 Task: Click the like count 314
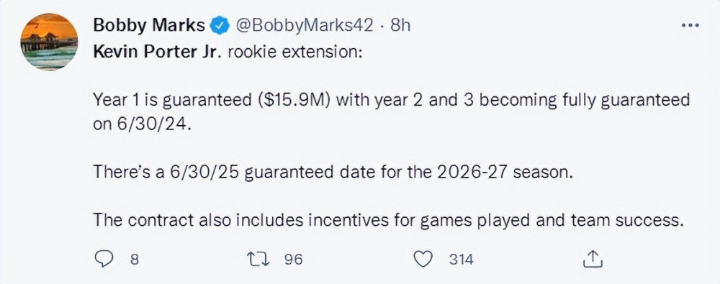(461, 260)
